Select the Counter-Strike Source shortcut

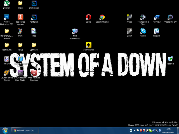(7, 73)
